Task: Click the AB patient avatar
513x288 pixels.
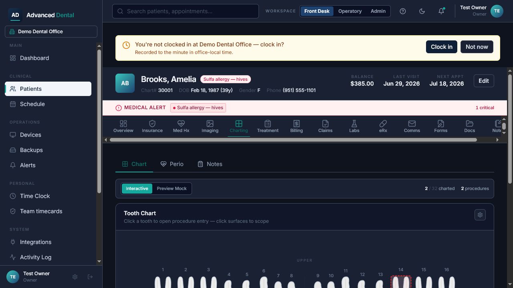Action: (x=125, y=83)
